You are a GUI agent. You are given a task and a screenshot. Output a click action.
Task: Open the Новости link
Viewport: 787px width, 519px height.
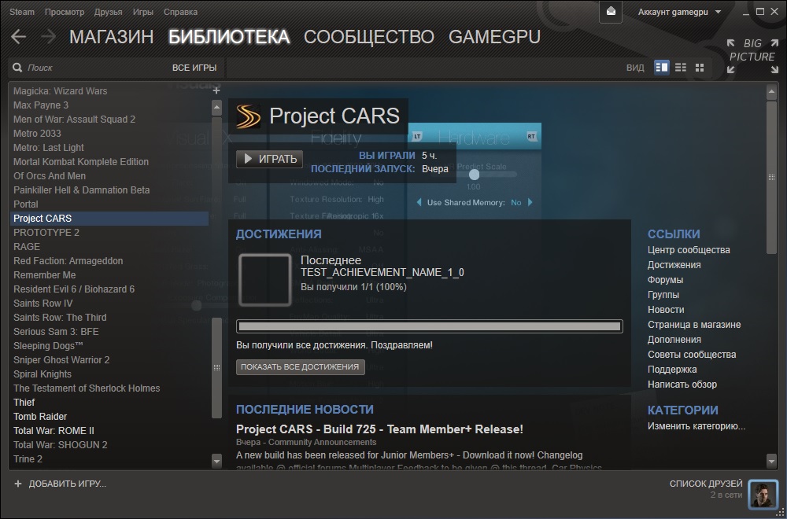666,309
